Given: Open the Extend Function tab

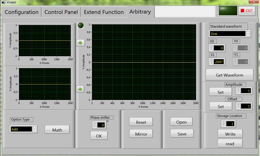Looking at the screenshot, I should [104, 12].
